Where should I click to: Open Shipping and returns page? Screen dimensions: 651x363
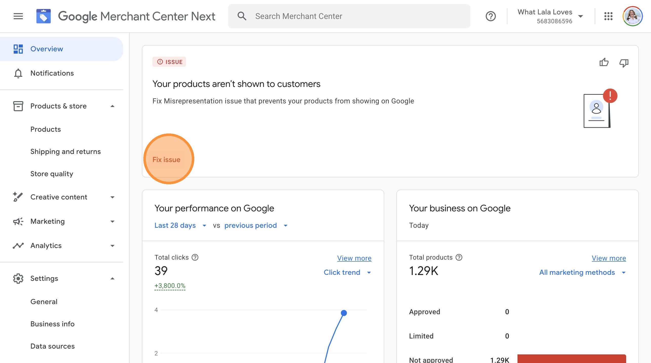pyautogui.click(x=65, y=151)
